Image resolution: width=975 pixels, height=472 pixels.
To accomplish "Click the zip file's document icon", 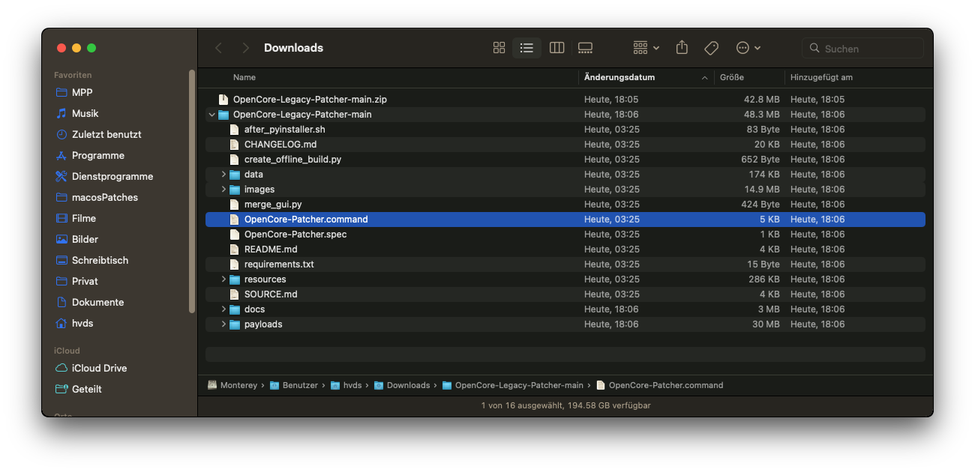I will pos(223,100).
